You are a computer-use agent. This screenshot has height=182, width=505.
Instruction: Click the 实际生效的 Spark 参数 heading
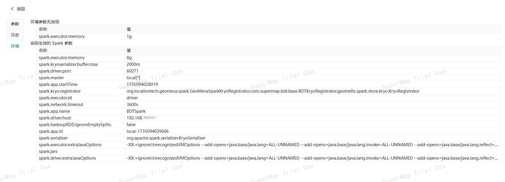pyautogui.click(x=51, y=43)
